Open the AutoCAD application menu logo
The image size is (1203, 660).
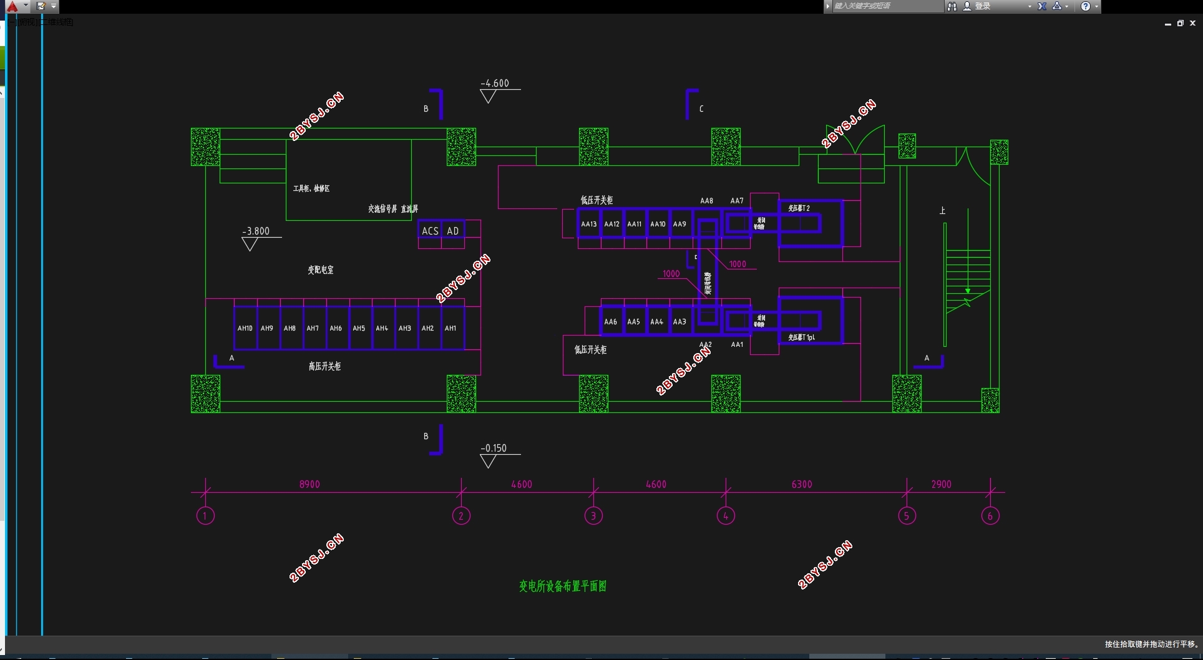12,6
